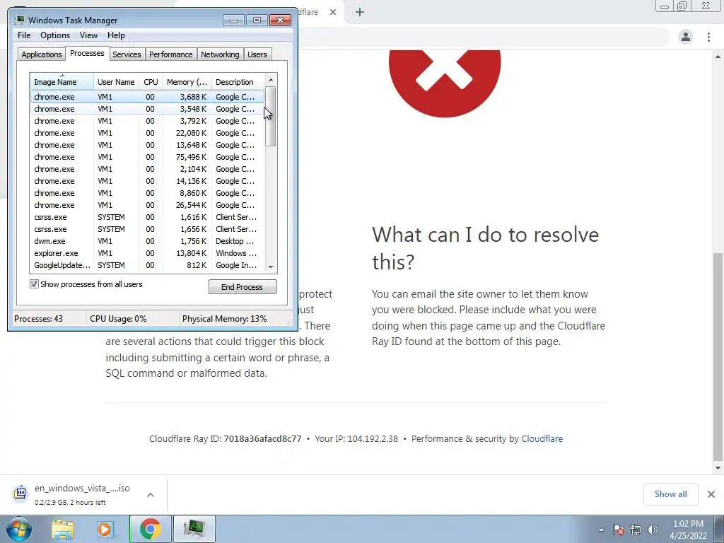This screenshot has height=543, width=724.
Task: Select chrome.exe process using 22,080 K
Action: 148,133
